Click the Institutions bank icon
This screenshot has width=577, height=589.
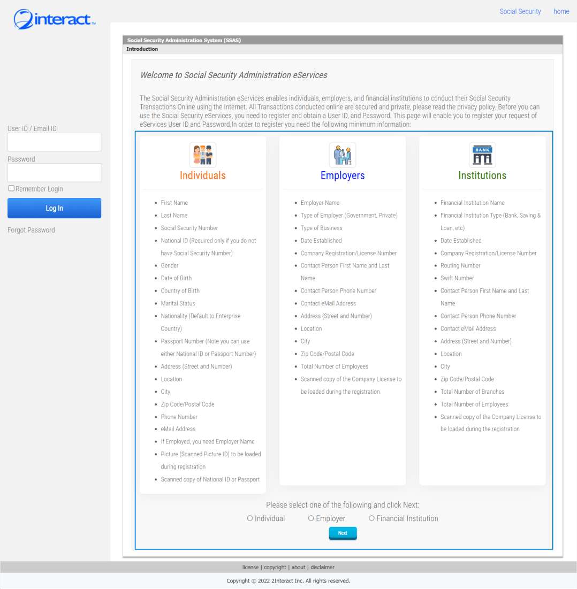(482, 155)
